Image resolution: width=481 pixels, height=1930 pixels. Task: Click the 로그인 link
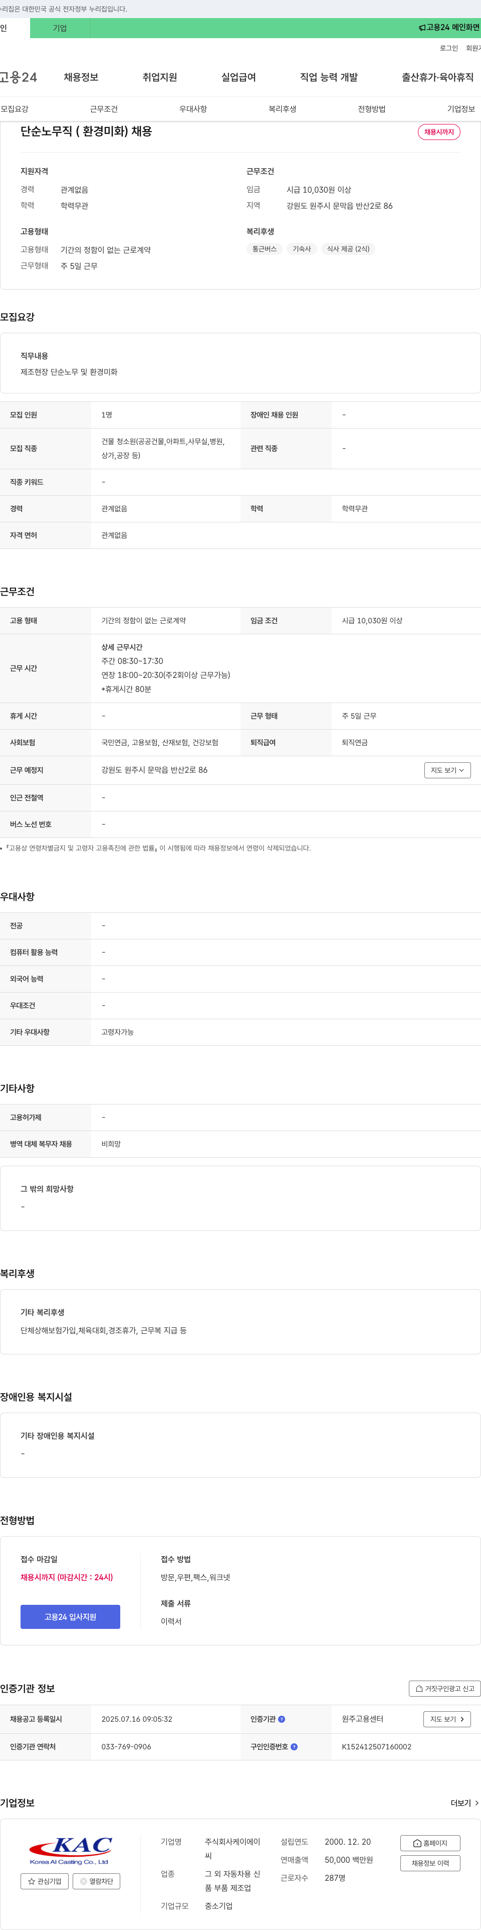point(449,48)
